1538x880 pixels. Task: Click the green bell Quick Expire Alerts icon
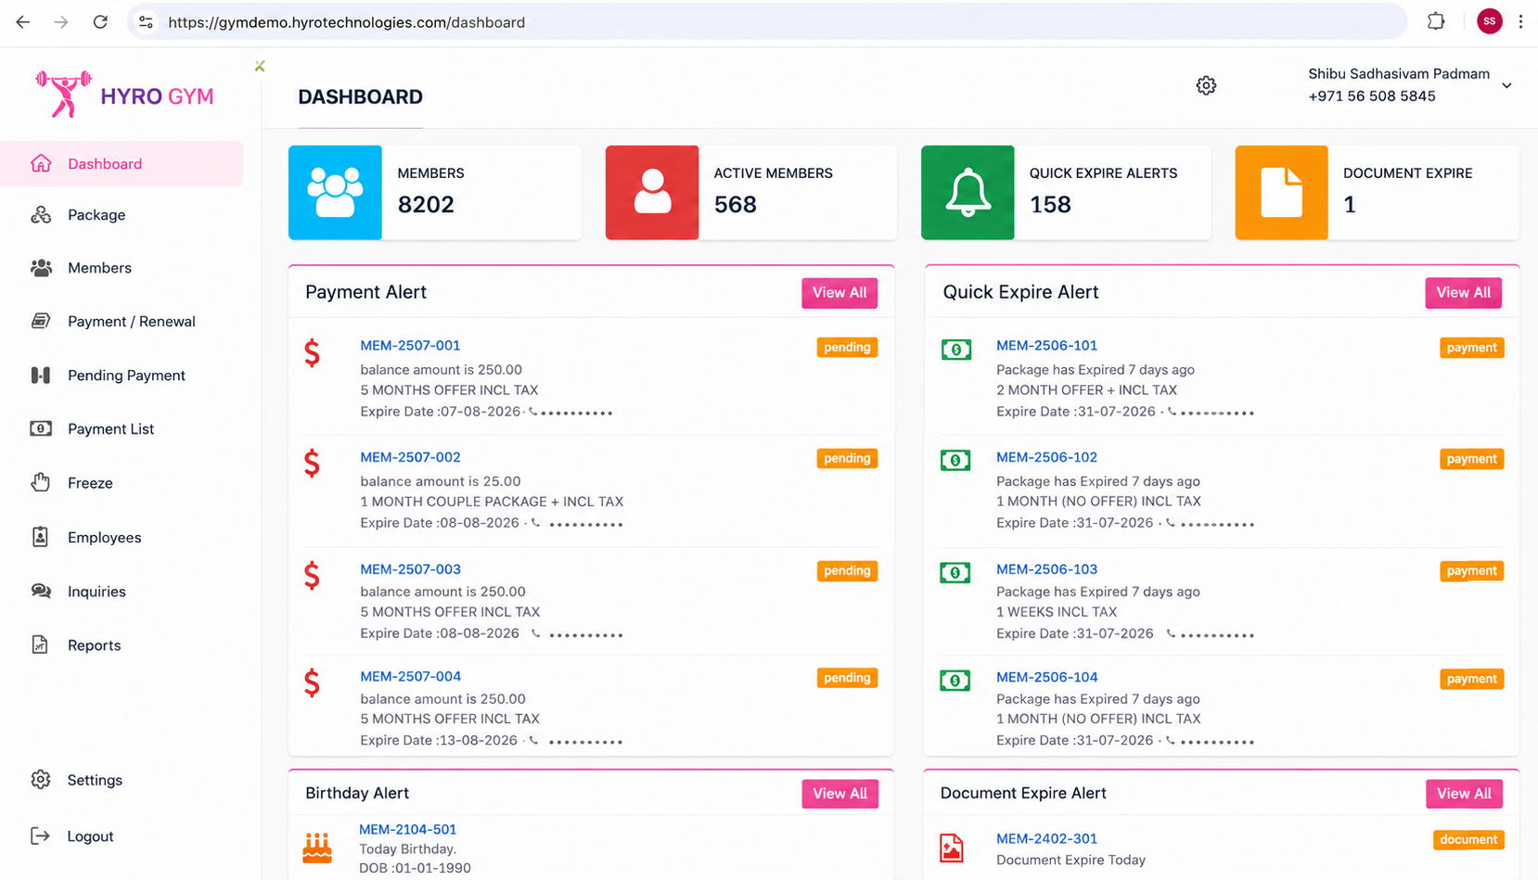point(968,193)
